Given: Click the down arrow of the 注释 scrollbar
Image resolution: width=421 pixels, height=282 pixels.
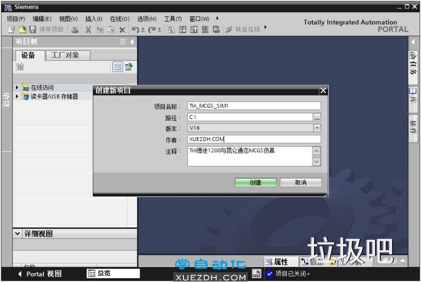Looking at the screenshot, I should [x=317, y=162].
